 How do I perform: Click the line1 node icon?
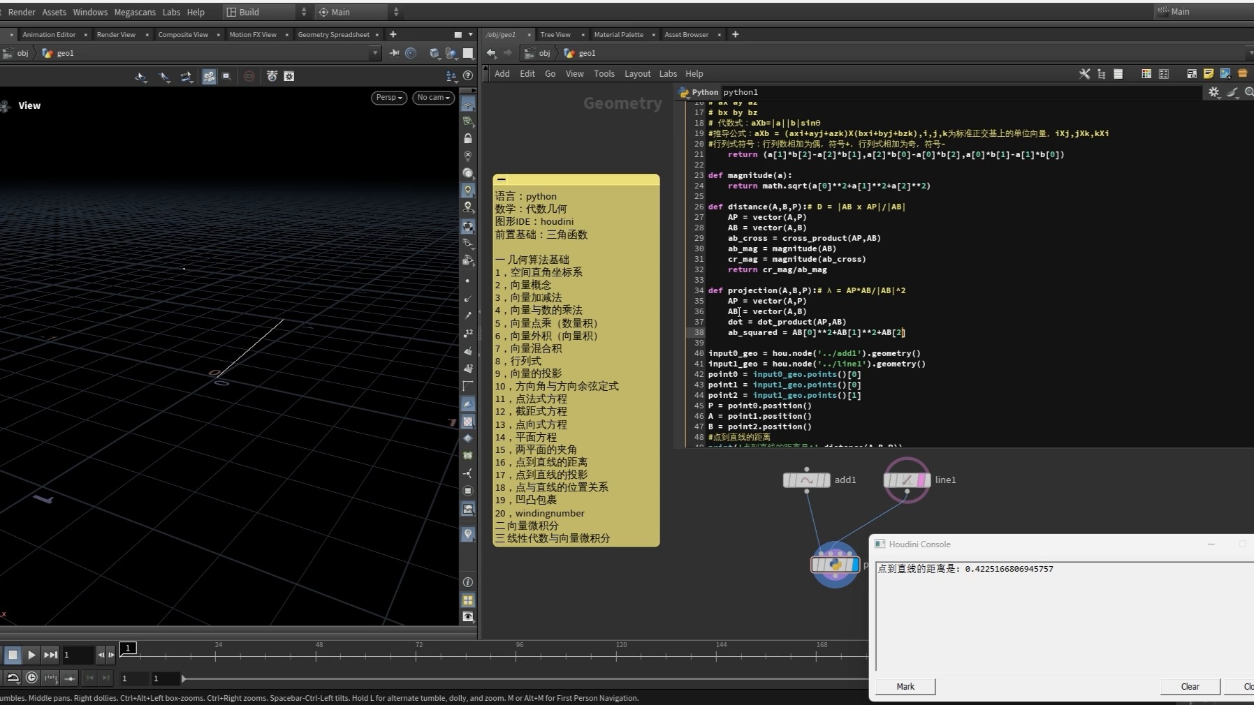pyautogui.click(x=906, y=480)
